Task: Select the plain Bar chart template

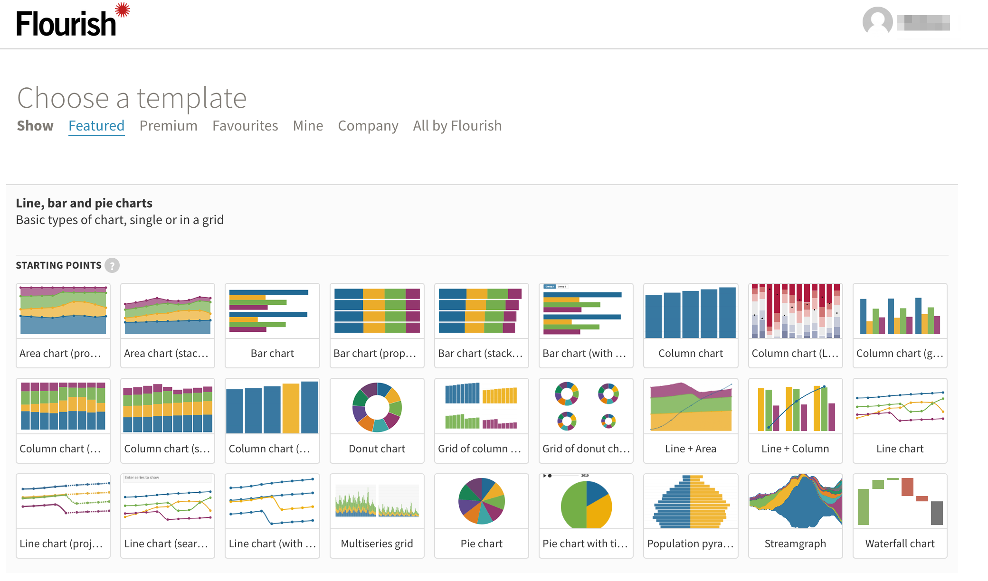Action: coord(272,326)
